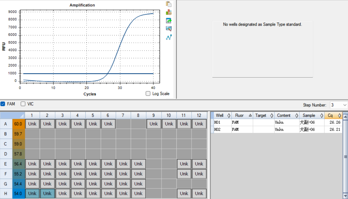The height and width of the screenshot is (199, 348).
Task: Click the results table scrollbar thumb
Action: pyautogui.click(x=345, y=156)
